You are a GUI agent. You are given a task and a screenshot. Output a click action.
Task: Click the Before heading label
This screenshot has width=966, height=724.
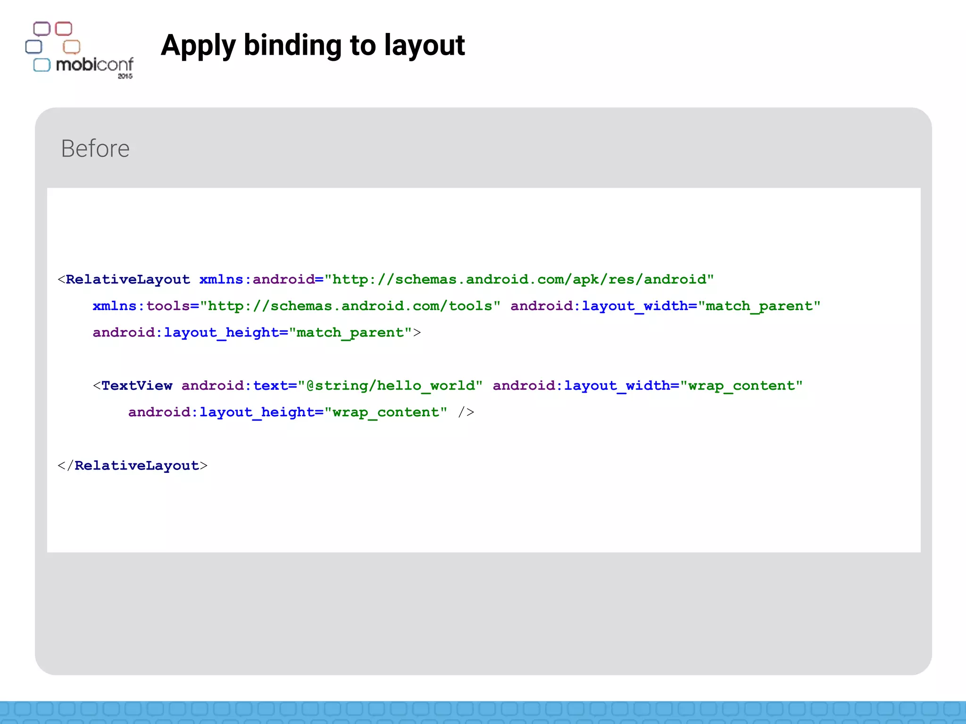[95, 148]
